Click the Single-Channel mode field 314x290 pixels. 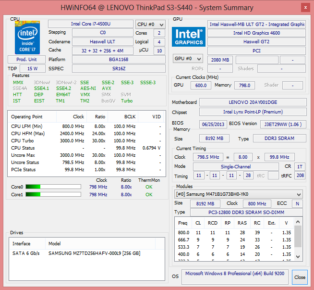(x=236, y=167)
